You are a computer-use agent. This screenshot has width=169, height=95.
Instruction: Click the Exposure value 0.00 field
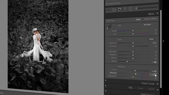154,43
